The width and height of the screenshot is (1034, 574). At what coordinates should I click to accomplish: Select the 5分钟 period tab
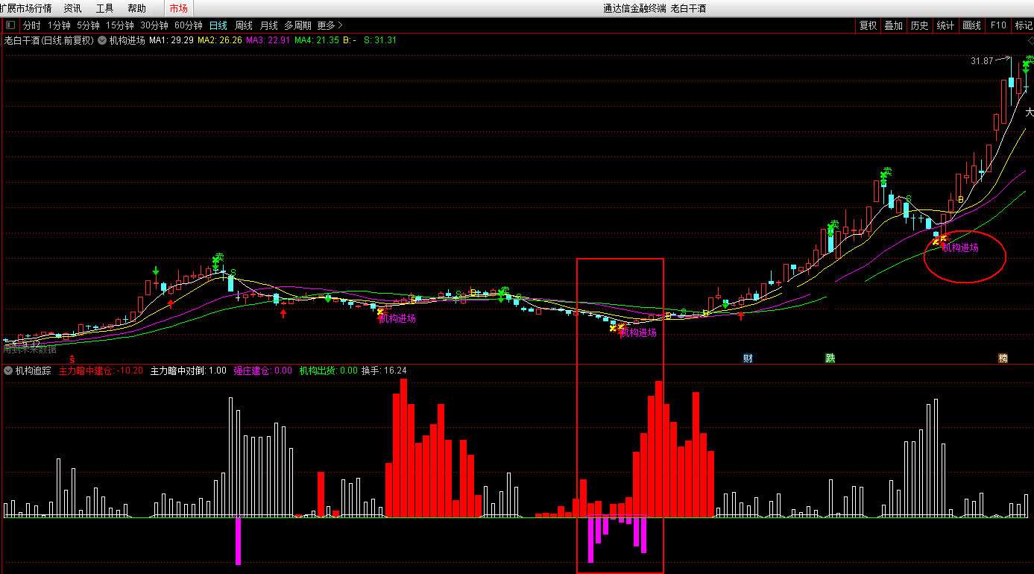88,25
